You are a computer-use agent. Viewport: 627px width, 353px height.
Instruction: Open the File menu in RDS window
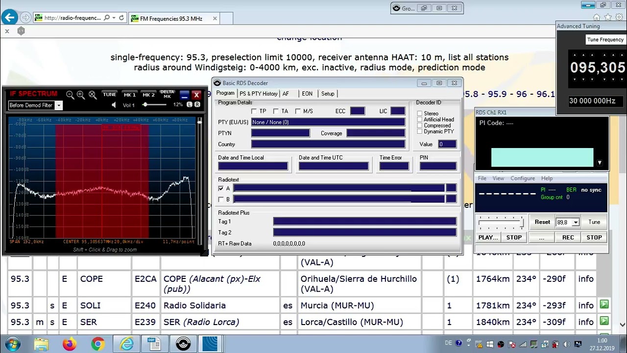482,178
